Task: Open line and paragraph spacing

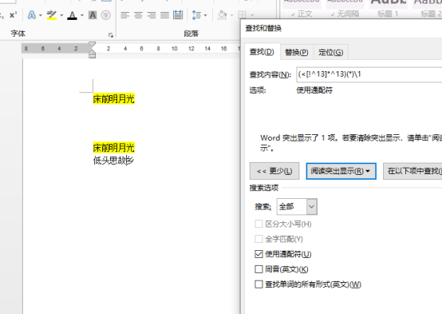Action: coord(196,15)
